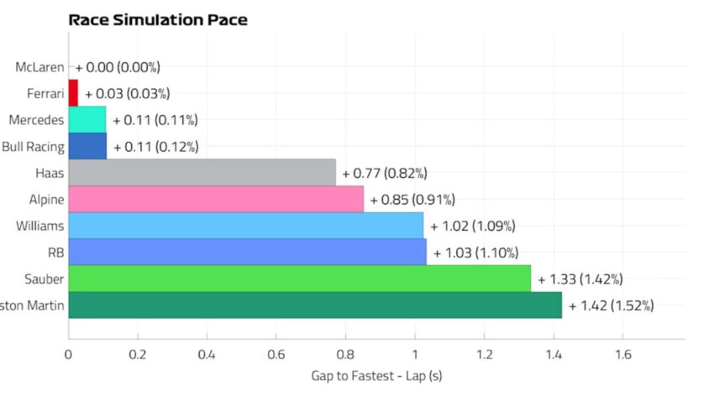Click the Red Bull Racing bar
This screenshot has width=714, height=402.
(x=87, y=146)
